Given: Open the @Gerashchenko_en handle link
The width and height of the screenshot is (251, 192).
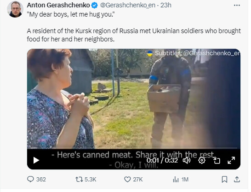Looking at the screenshot, I should pos(128,5).
